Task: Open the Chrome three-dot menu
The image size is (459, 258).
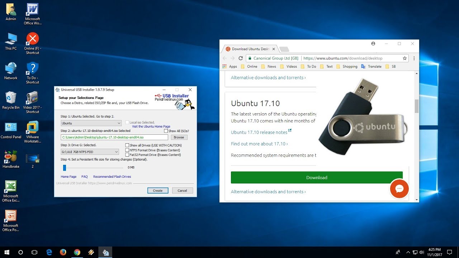Action: pyautogui.click(x=414, y=58)
